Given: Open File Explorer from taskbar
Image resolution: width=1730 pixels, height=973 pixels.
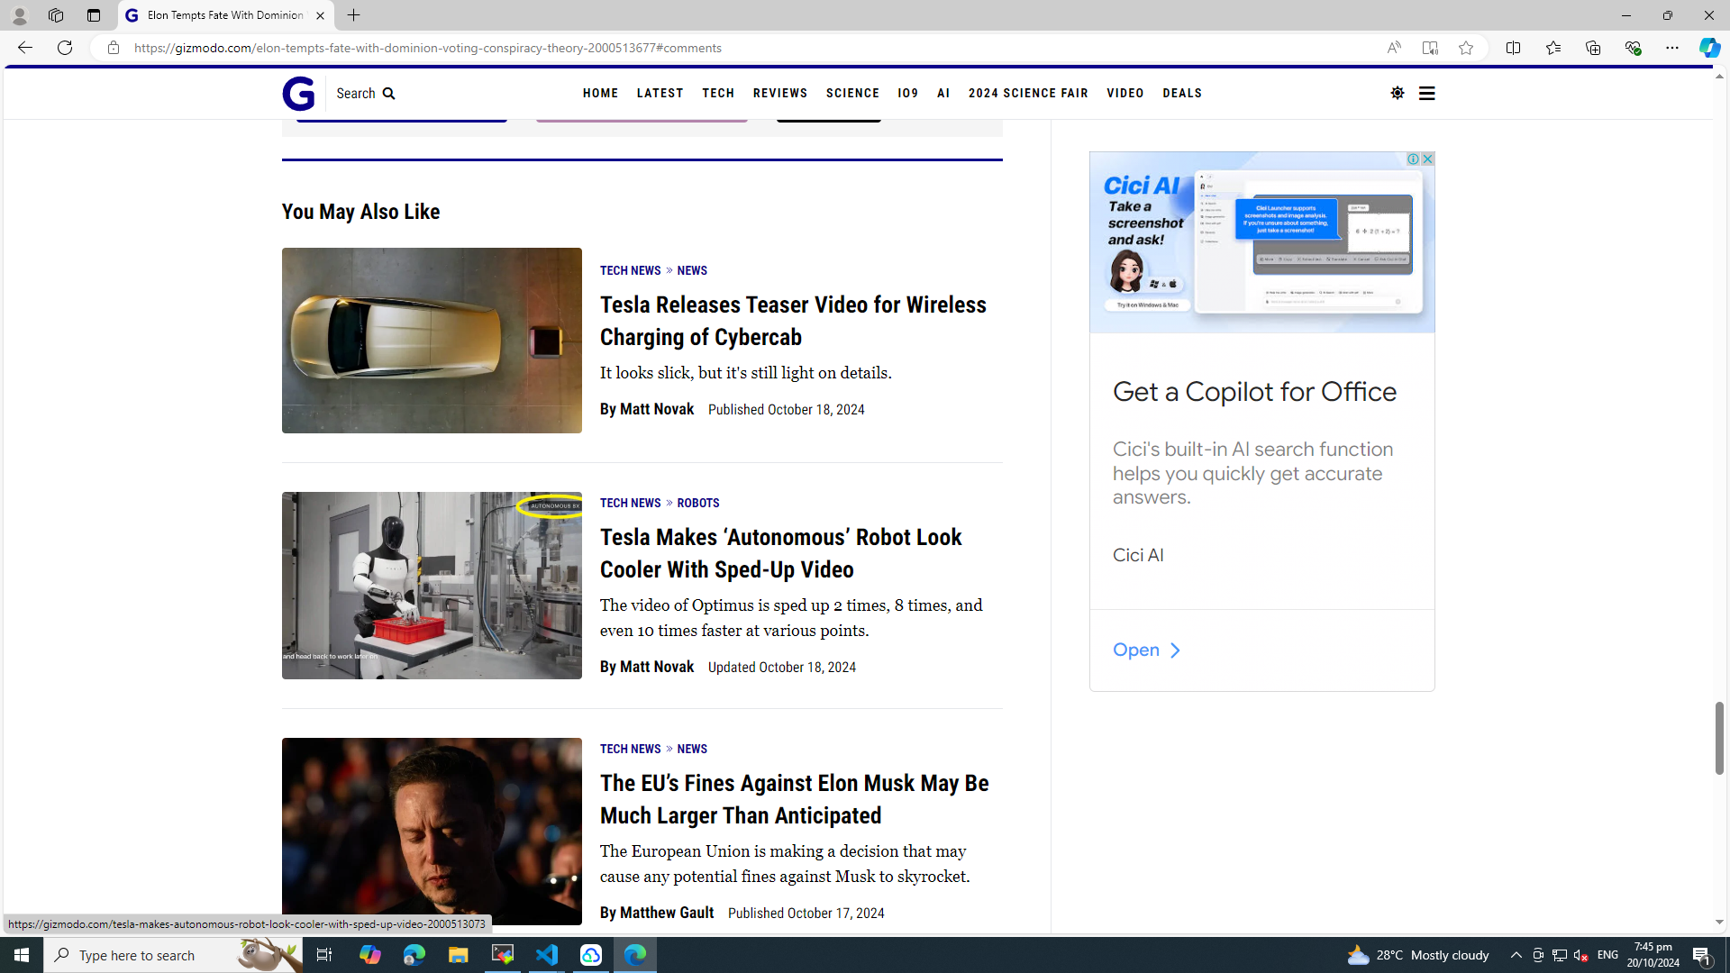Looking at the screenshot, I should 458,955.
